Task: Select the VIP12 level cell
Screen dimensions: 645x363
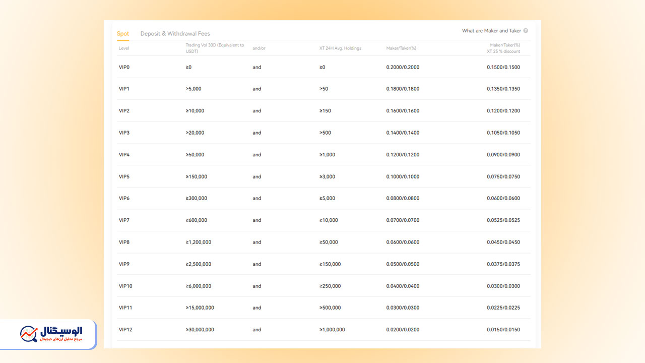Action: point(125,330)
